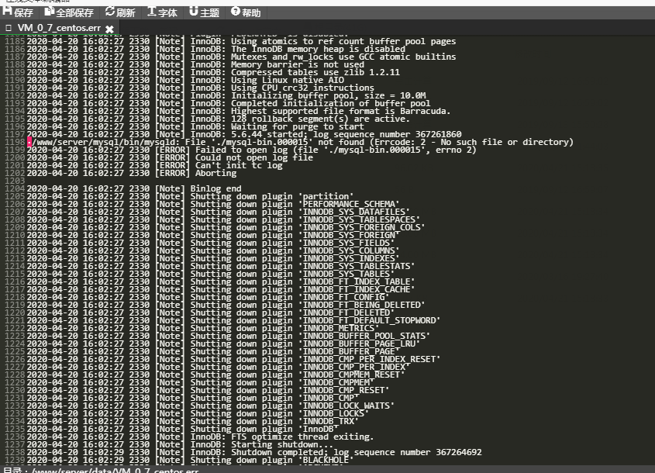The image size is (655, 473).
Task: Click the question mark help icon
Action: pos(236,12)
